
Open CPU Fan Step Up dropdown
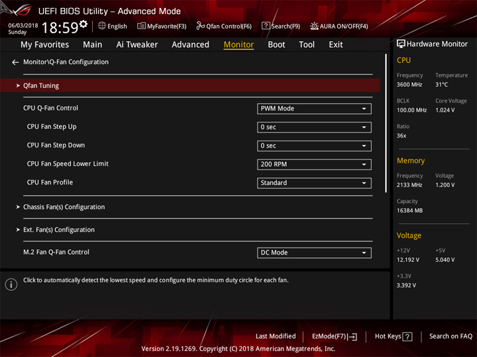click(314, 127)
